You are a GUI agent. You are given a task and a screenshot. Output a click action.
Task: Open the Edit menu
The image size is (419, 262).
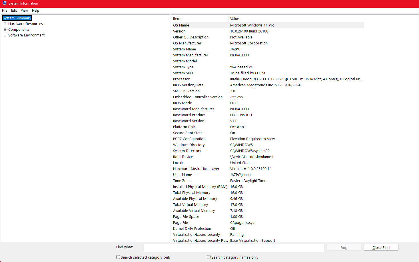(x=14, y=11)
